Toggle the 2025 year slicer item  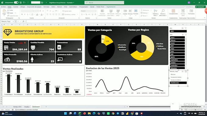[x=178, y=31]
